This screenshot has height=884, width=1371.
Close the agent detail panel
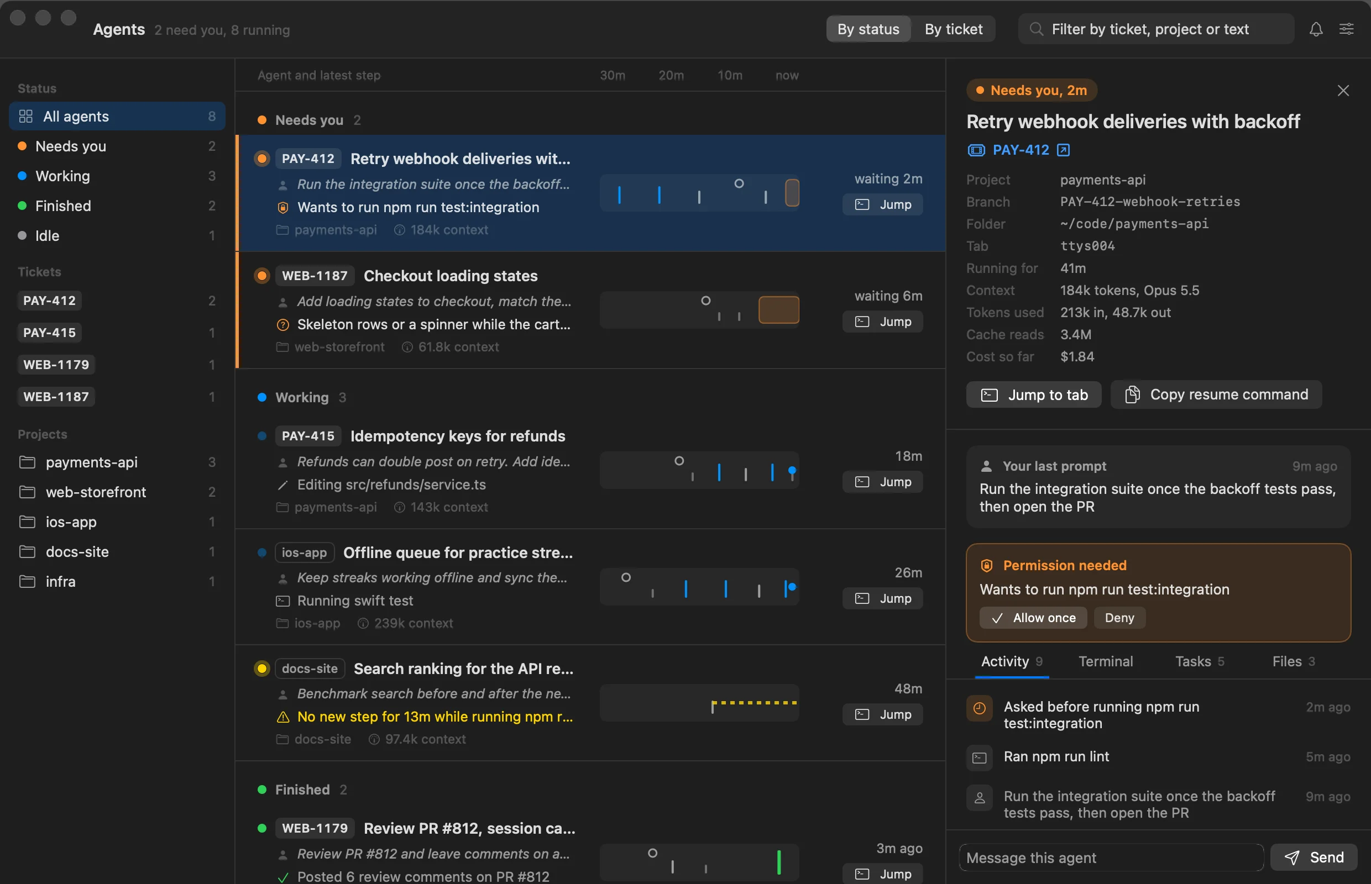click(1343, 91)
